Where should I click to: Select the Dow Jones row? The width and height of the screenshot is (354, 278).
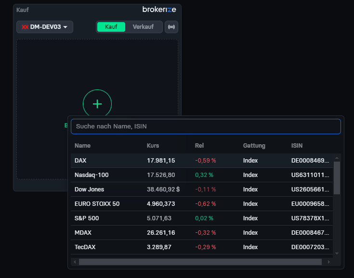pos(202,190)
